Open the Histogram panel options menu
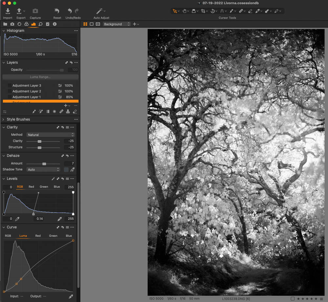Image resolution: width=328 pixels, height=302 pixels. (x=76, y=31)
